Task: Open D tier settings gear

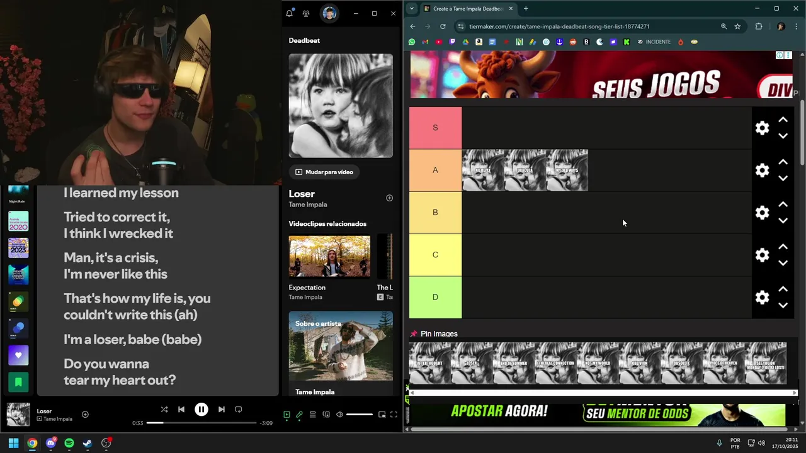Action: [762, 298]
